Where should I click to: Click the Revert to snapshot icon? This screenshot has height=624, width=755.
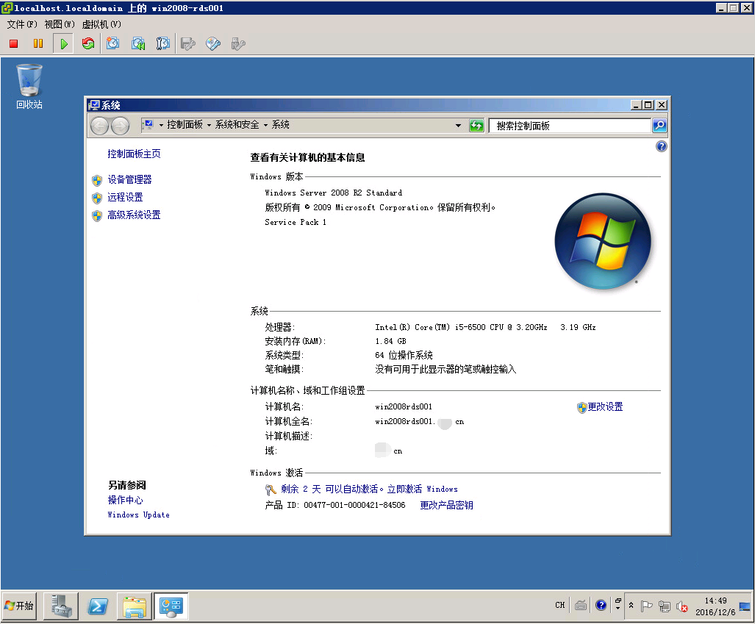tap(138, 44)
